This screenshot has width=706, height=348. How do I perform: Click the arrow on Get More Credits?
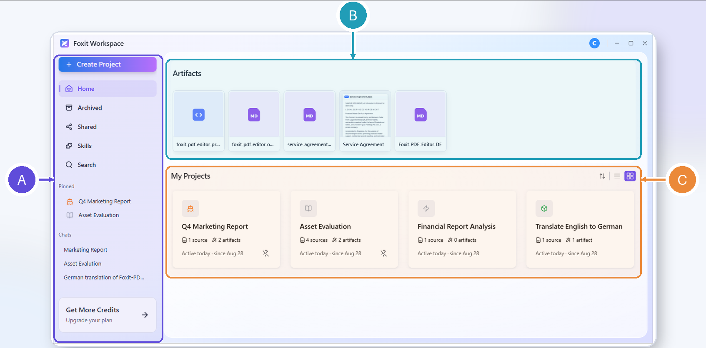click(145, 315)
